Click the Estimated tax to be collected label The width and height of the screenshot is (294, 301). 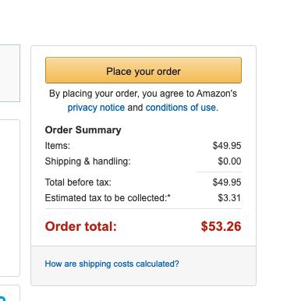coord(108,198)
